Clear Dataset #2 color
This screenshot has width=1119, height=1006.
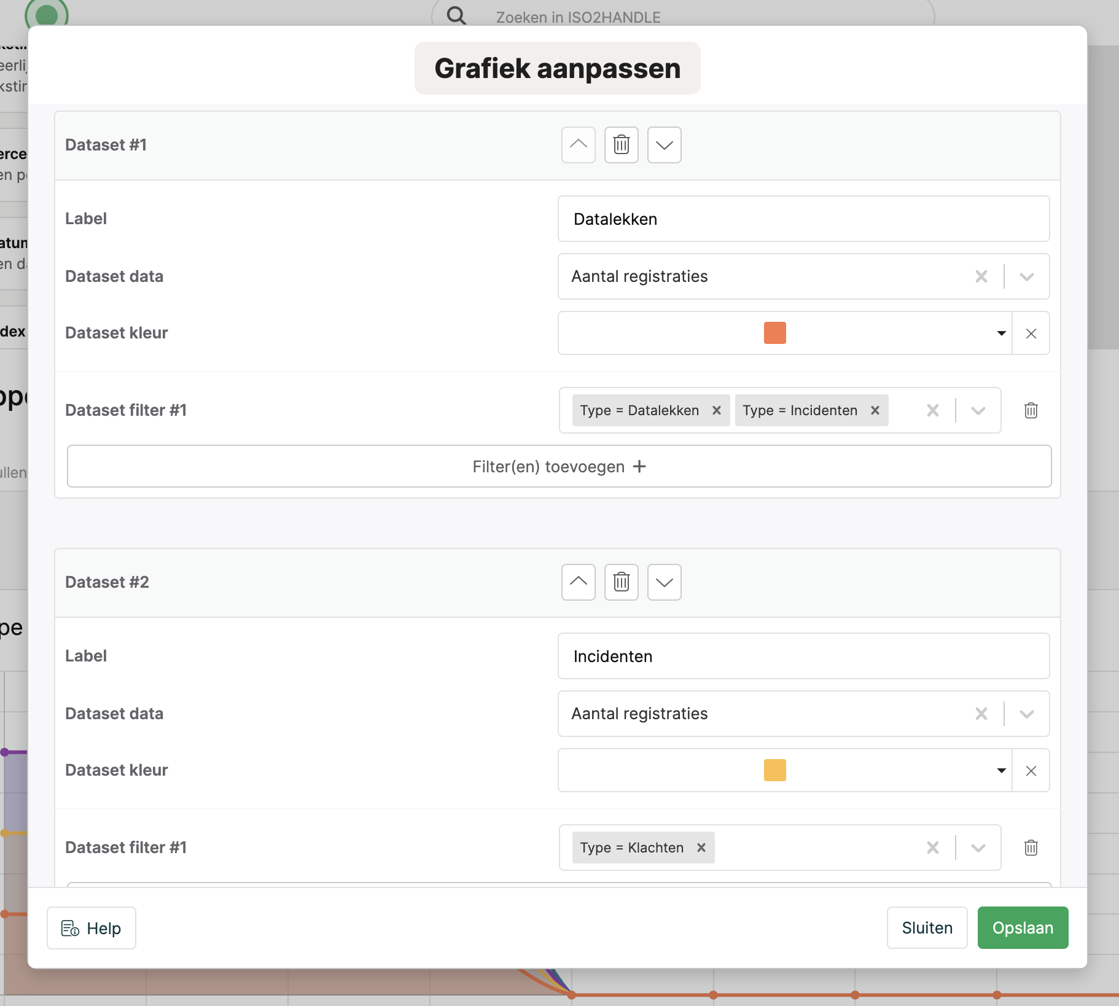point(1031,770)
